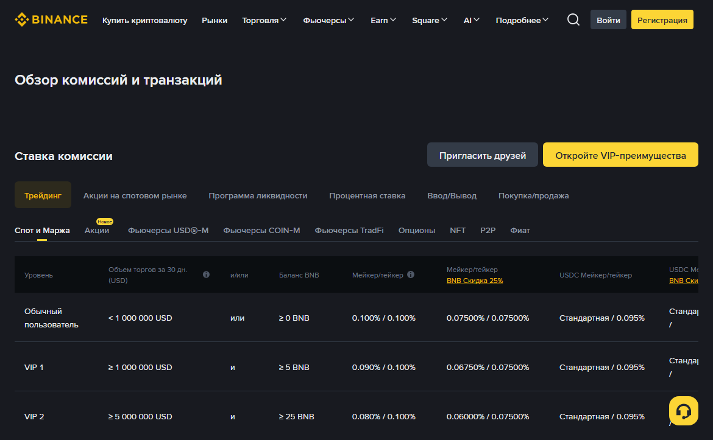Click '< 1 000 000 USD' volume cell
The image size is (713, 440).
pos(140,318)
